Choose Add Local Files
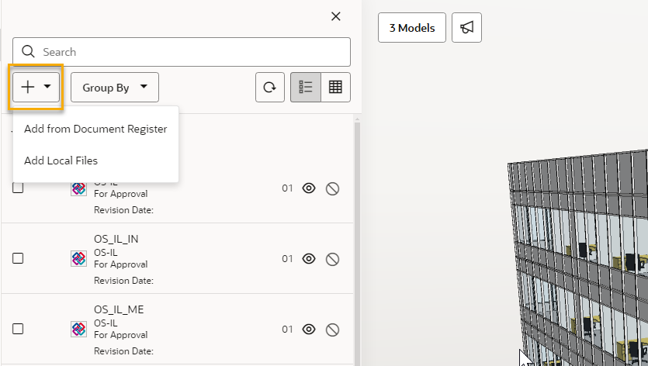Viewport: 648px width, 366px height. 61,161
